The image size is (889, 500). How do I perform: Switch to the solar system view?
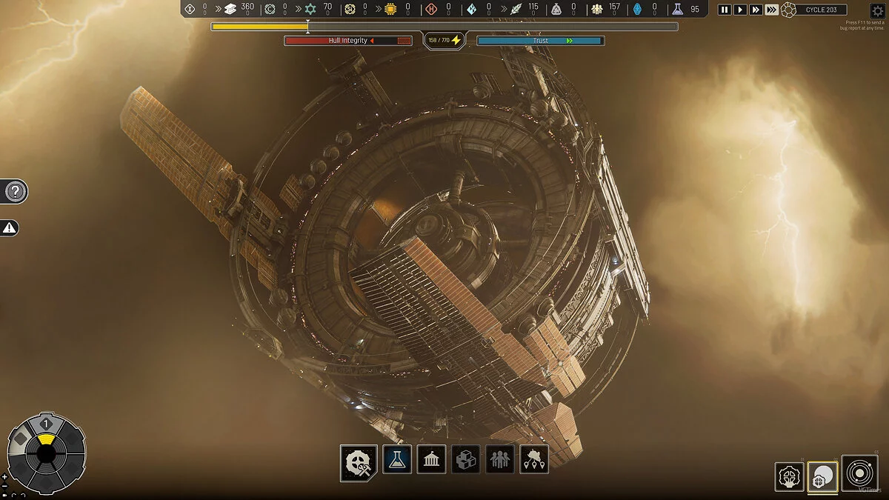(859, 476)
